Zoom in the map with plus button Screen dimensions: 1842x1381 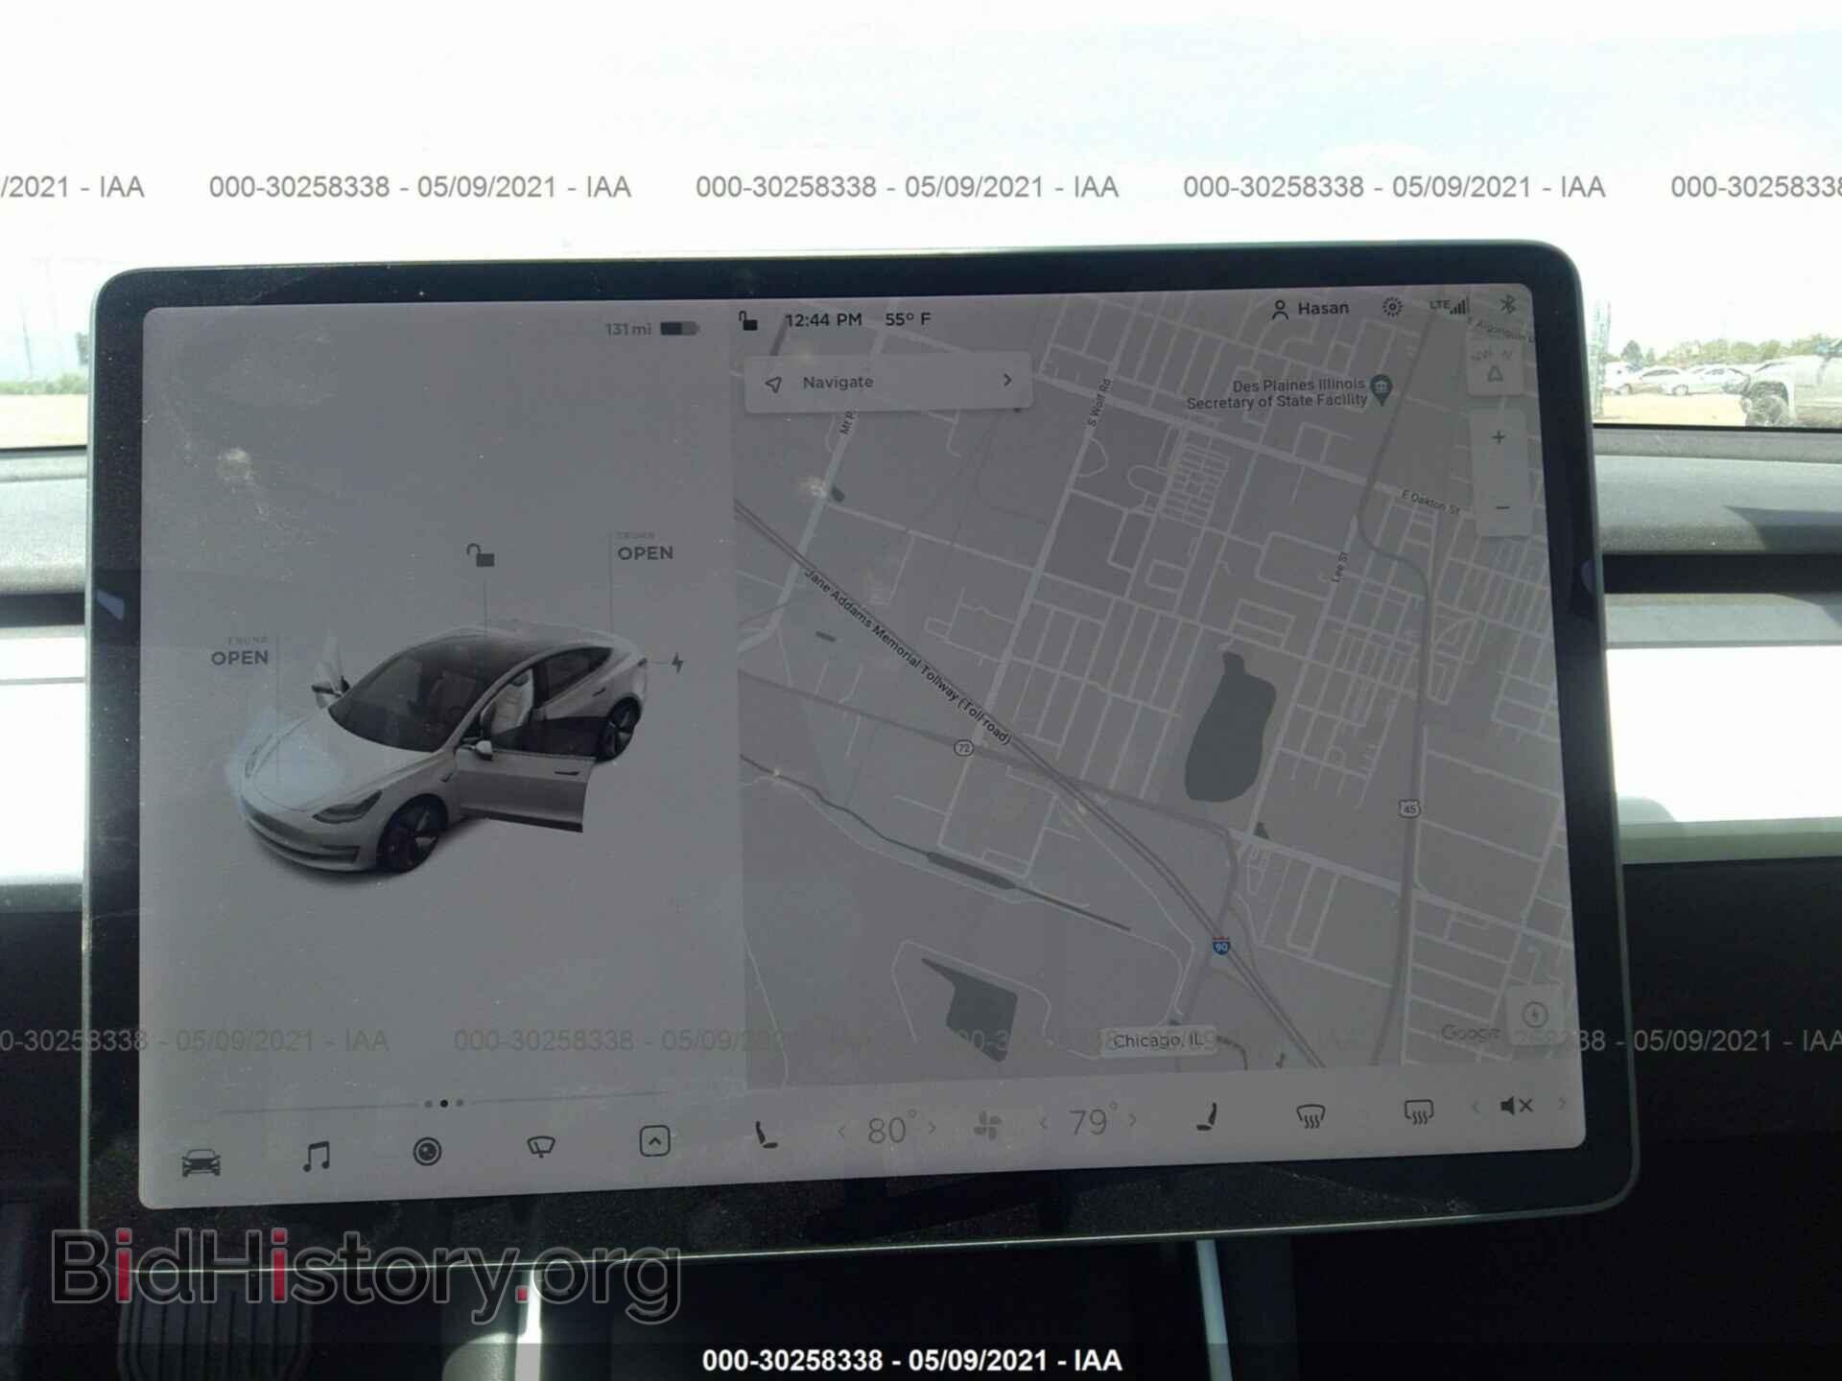(1499, 437)
